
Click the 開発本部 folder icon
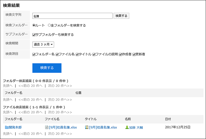click(7, 127)
